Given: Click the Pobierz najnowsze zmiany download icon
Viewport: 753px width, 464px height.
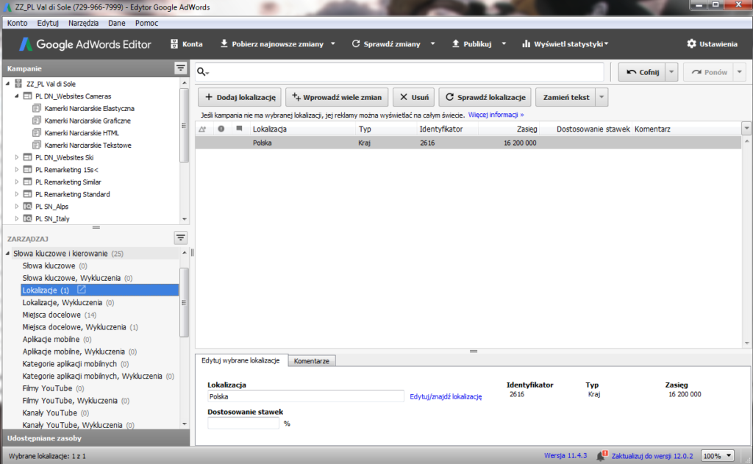Looking at the screenshot, I should coord(224,43).
